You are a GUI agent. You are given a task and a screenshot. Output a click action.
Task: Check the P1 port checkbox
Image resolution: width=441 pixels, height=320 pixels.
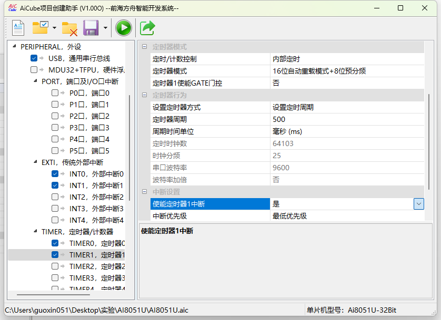[55, 105]
